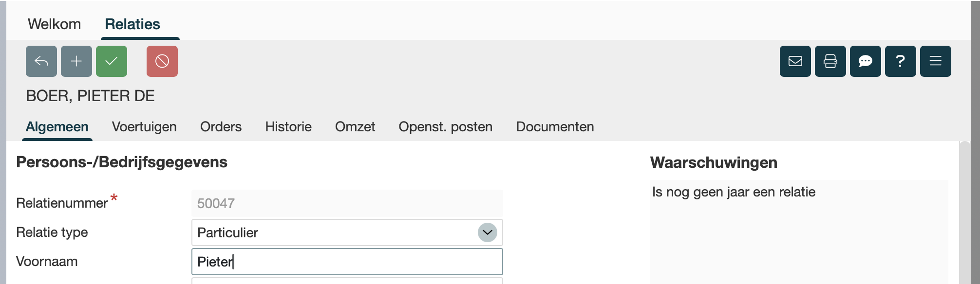The image size is (980, 284).
Task: Go to the Orders tab
Action: click(x=221, y=127)
